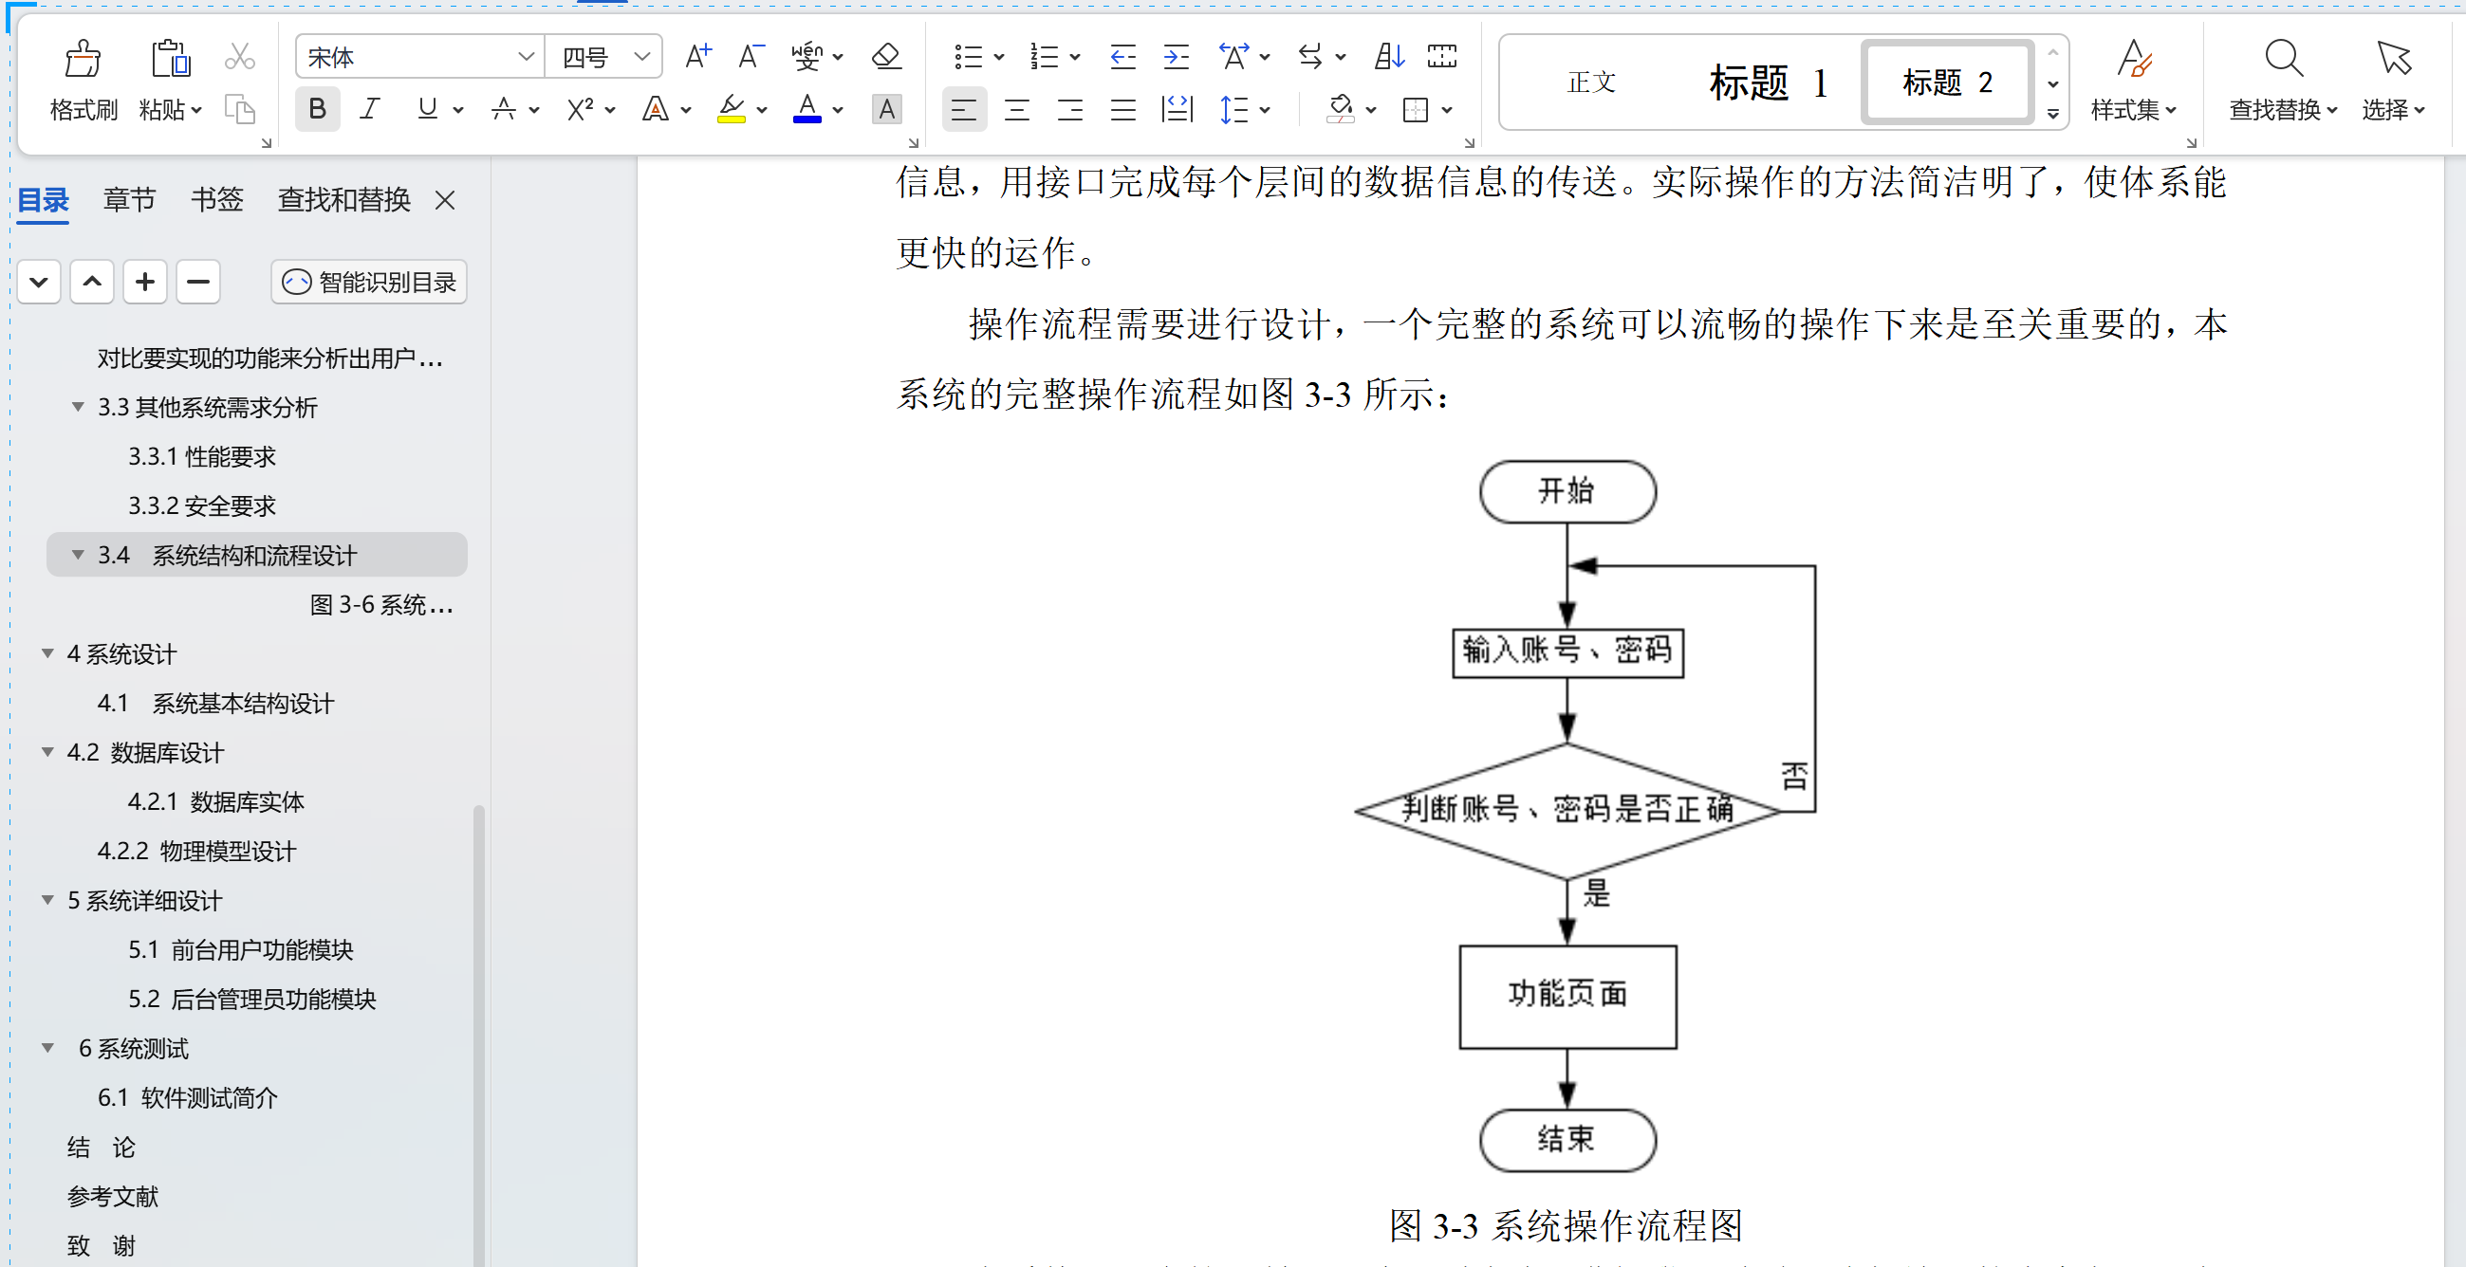Click the sort icon in toolbar
The width and height of the screenshot is (2466, 1267).
tap(1389, 58)
